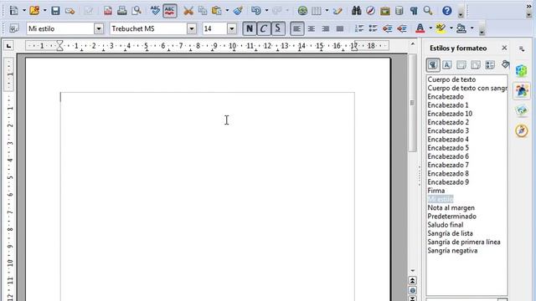Increase indent
The height and width of the screenshot is (301, 536).
point(402,28)
